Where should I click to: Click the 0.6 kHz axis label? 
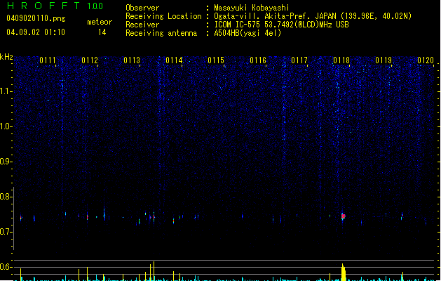pyautogui.click(x=6, y=267)
